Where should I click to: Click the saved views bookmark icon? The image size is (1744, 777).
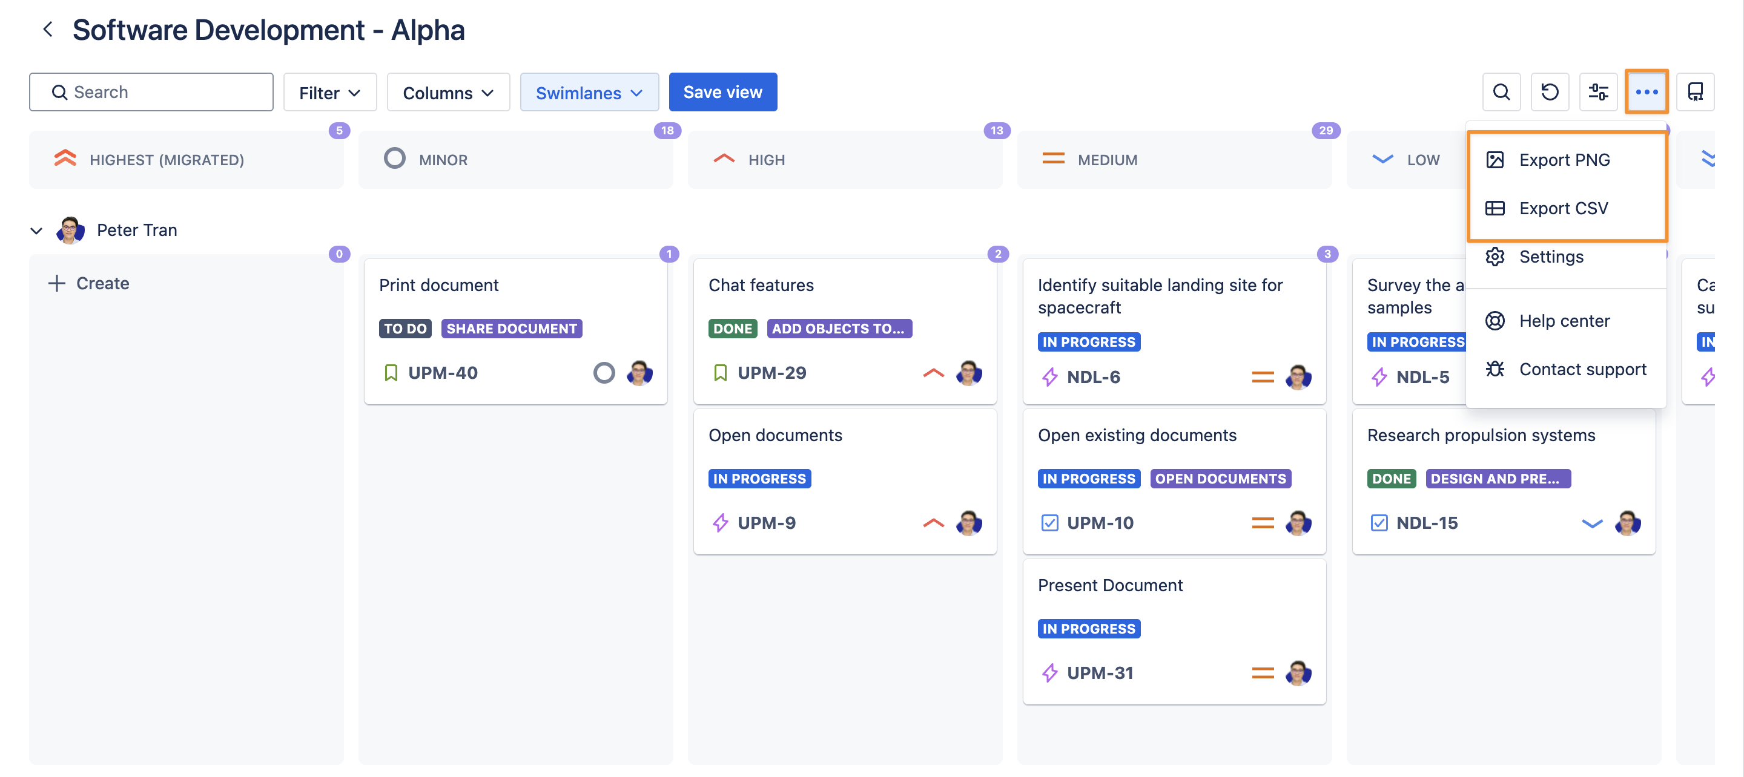[x=1694, y=92]
